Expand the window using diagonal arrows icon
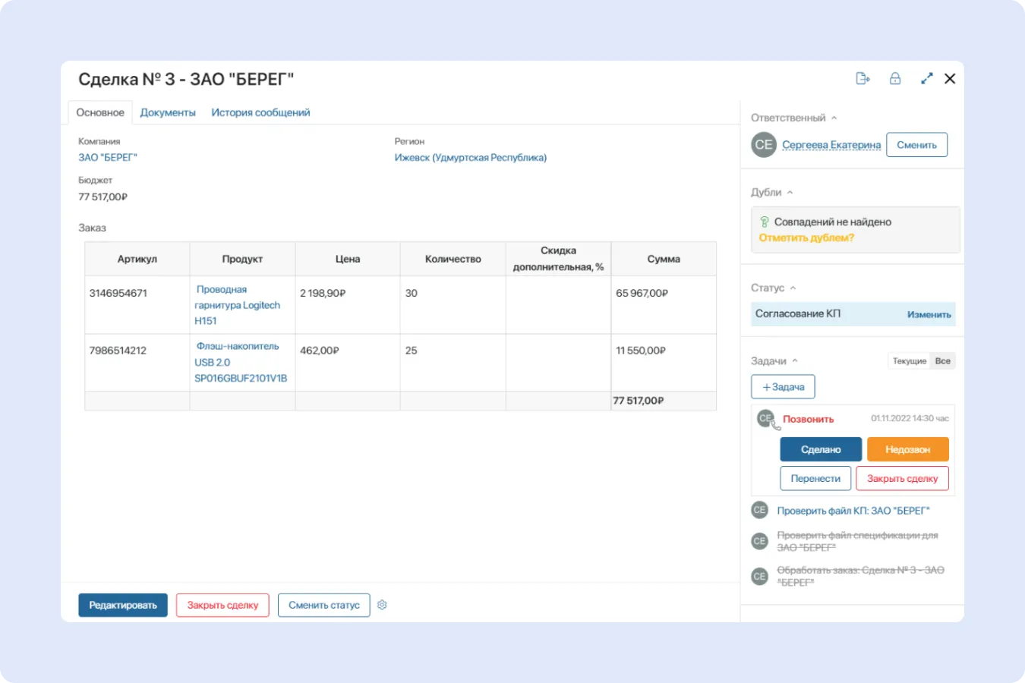Viewport: 1025px width, 683px height. [x=926, y=78]
